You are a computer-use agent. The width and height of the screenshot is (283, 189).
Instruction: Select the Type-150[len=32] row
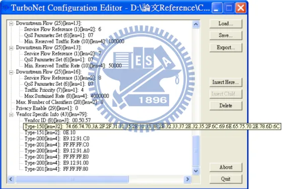[x=152, y=127]
